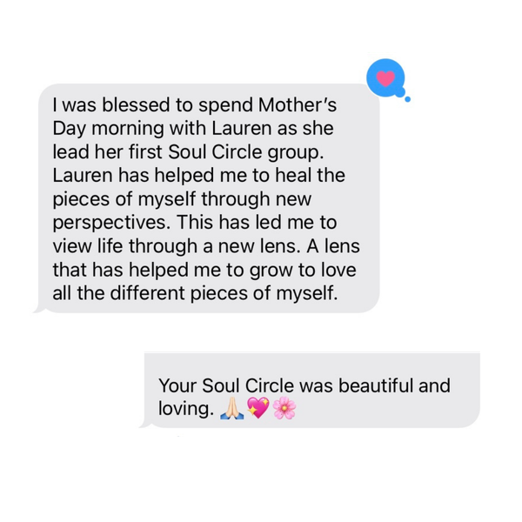
Task: Click the sparkling pink heart emoji
Action: [x=258, y=408]
